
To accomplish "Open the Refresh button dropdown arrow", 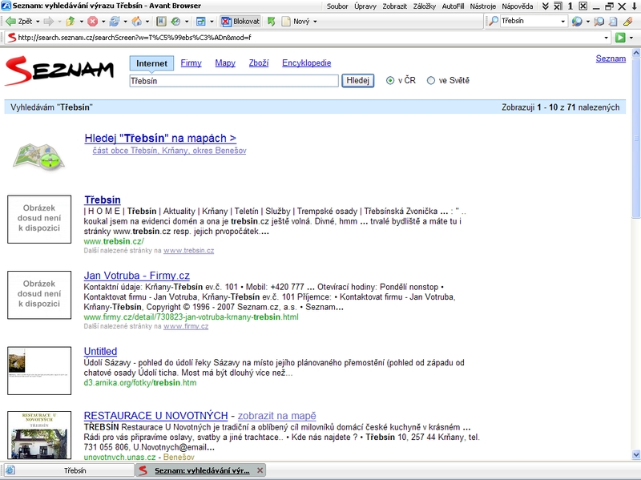I will click(x=126, y=22).
